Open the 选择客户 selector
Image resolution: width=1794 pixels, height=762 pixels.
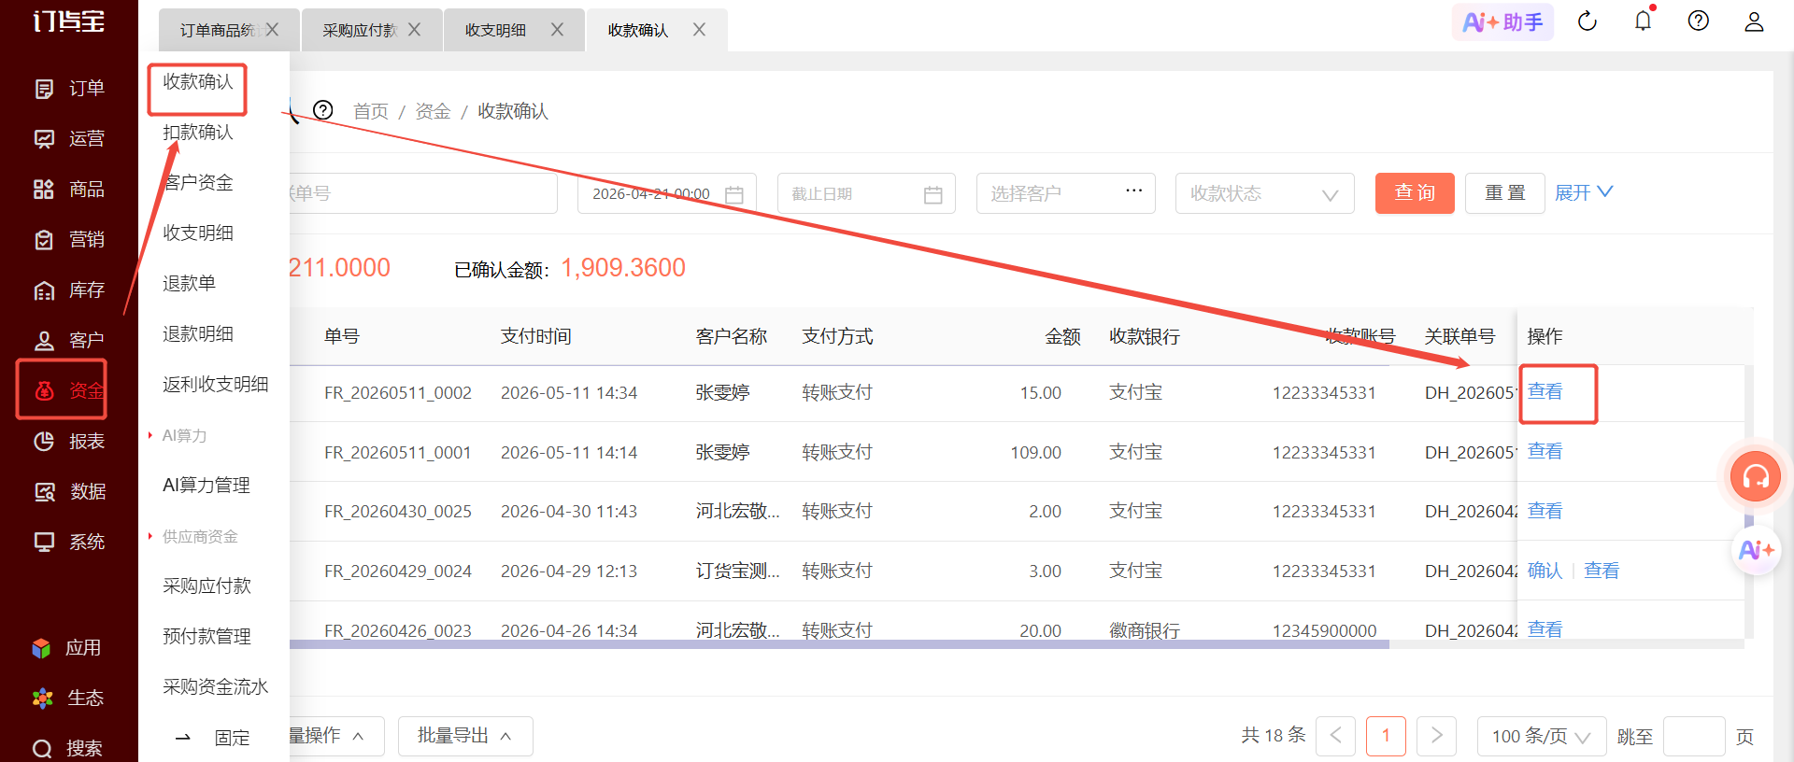(1065, 193)
